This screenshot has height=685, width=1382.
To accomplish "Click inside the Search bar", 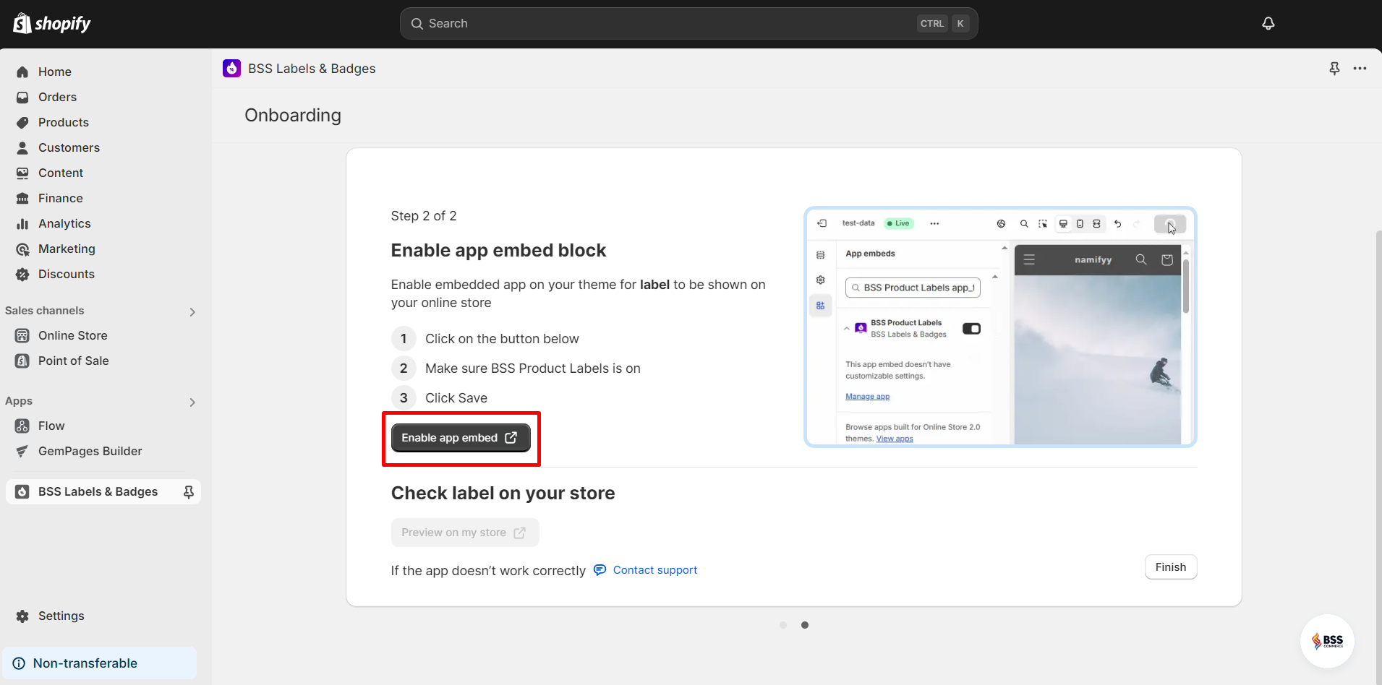I will click(687, 23).
